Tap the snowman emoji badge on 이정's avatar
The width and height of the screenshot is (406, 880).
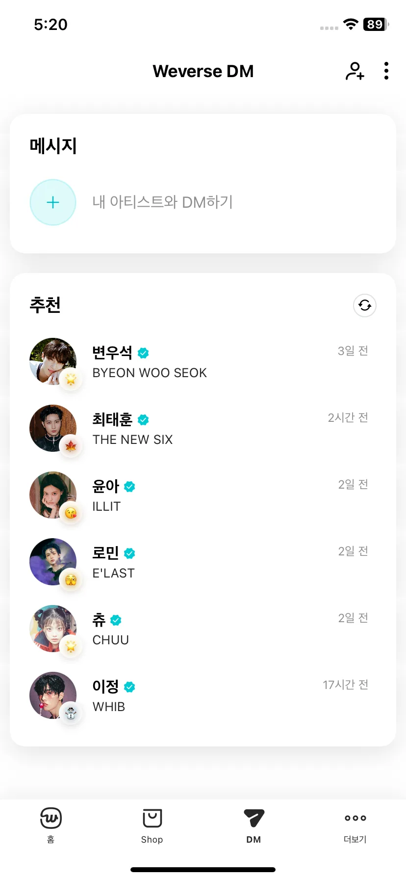tap(71, 713)
